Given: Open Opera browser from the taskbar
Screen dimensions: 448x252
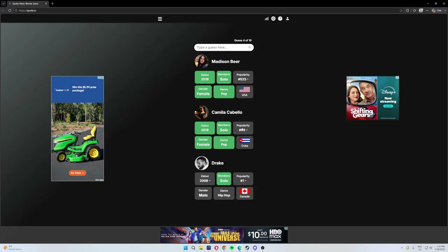Looking at the screenshot, I should 216,248.
